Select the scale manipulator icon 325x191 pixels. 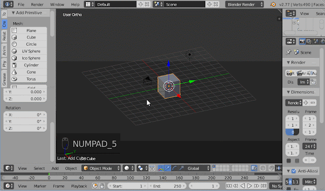[182, 168]
